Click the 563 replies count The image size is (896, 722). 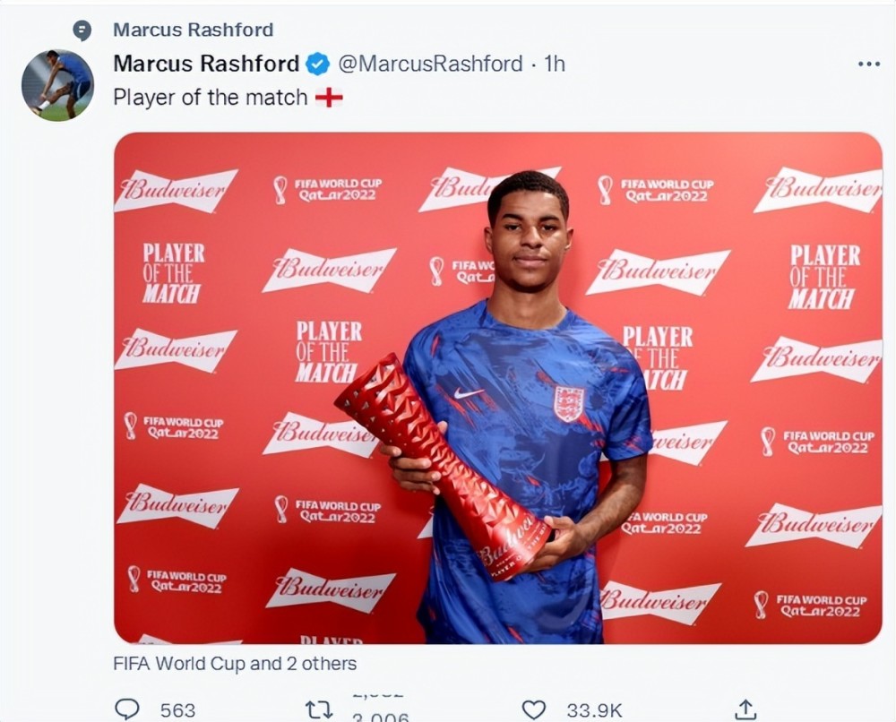177,710
